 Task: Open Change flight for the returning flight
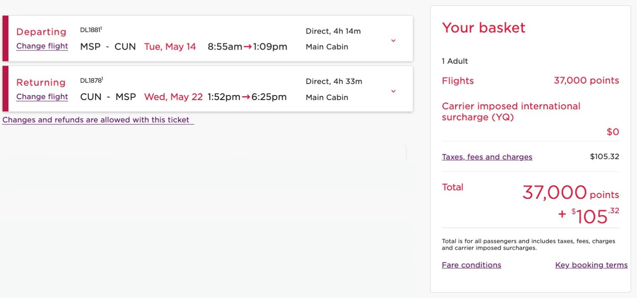point(42,97)
